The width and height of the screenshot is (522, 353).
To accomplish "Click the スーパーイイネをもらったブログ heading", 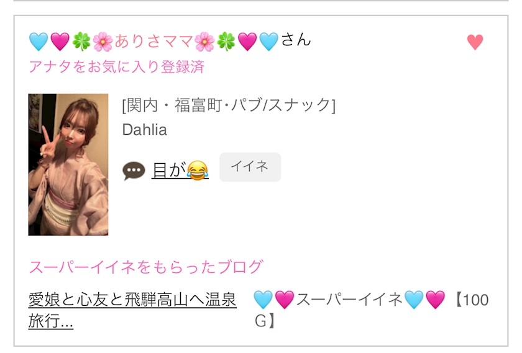I will coord(146,267).
